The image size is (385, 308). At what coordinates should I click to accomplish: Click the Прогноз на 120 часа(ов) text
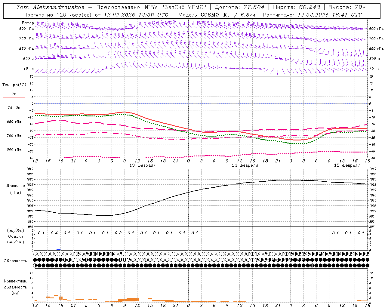click(58, 15)
